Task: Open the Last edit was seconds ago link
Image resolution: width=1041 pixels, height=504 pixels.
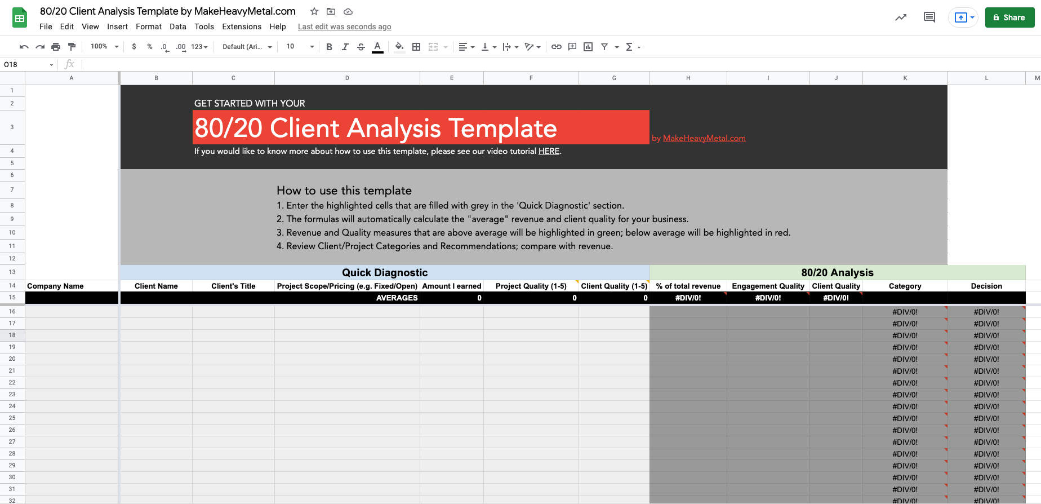Action: (x=344, y=26)
